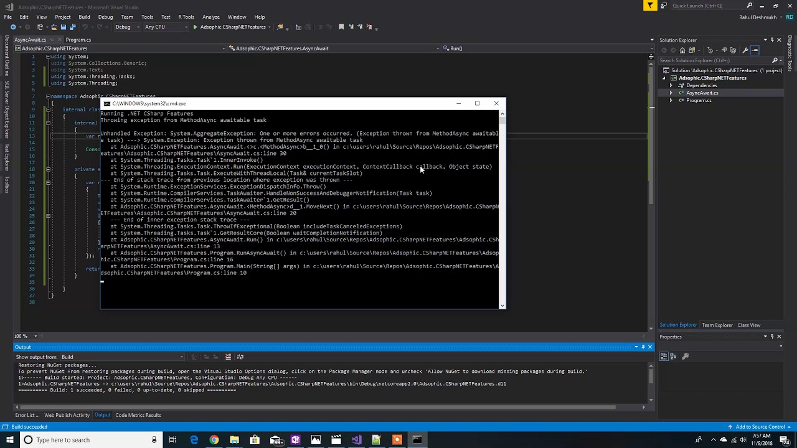Click the Task View taskbar icon
The height and width of the screenshot is (448, 797).
173,440
